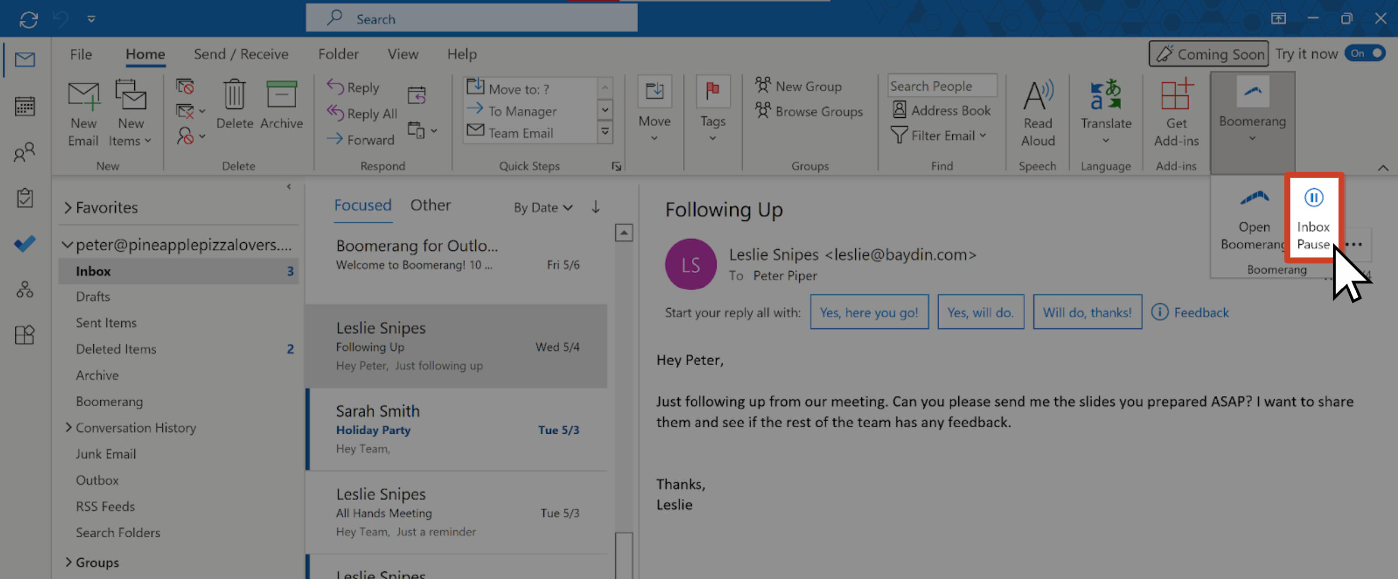The image size is (1398, 579).
Task: Expand the Favorites section
Action: 68,207
